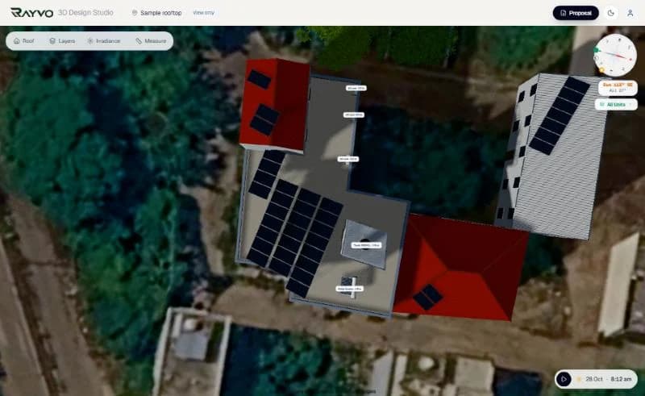Select the top solar panel on the small red roof
Viewport: 645px width, 396px height.
pyautogui.click(x=259, y=79)
